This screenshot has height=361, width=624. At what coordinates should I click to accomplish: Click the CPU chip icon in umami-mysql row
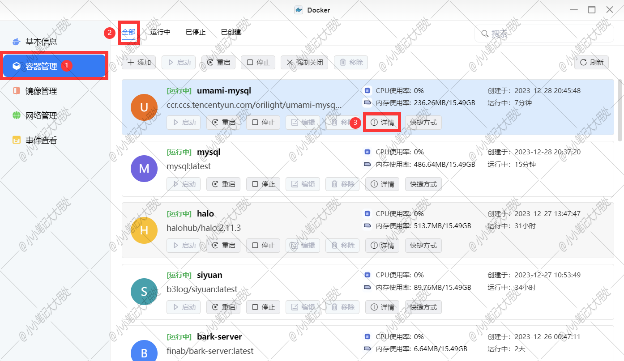368,90
